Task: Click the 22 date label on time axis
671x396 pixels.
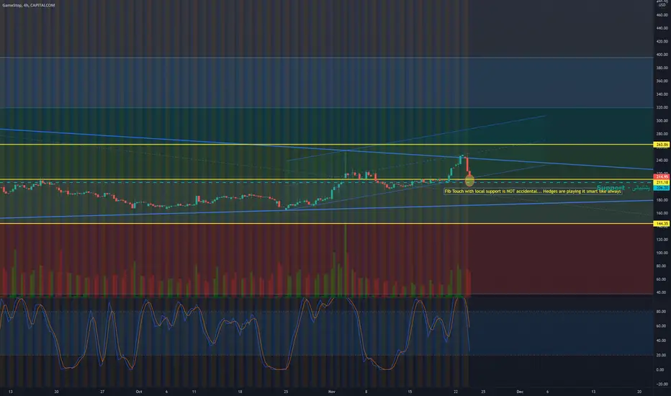Action: 456,392
